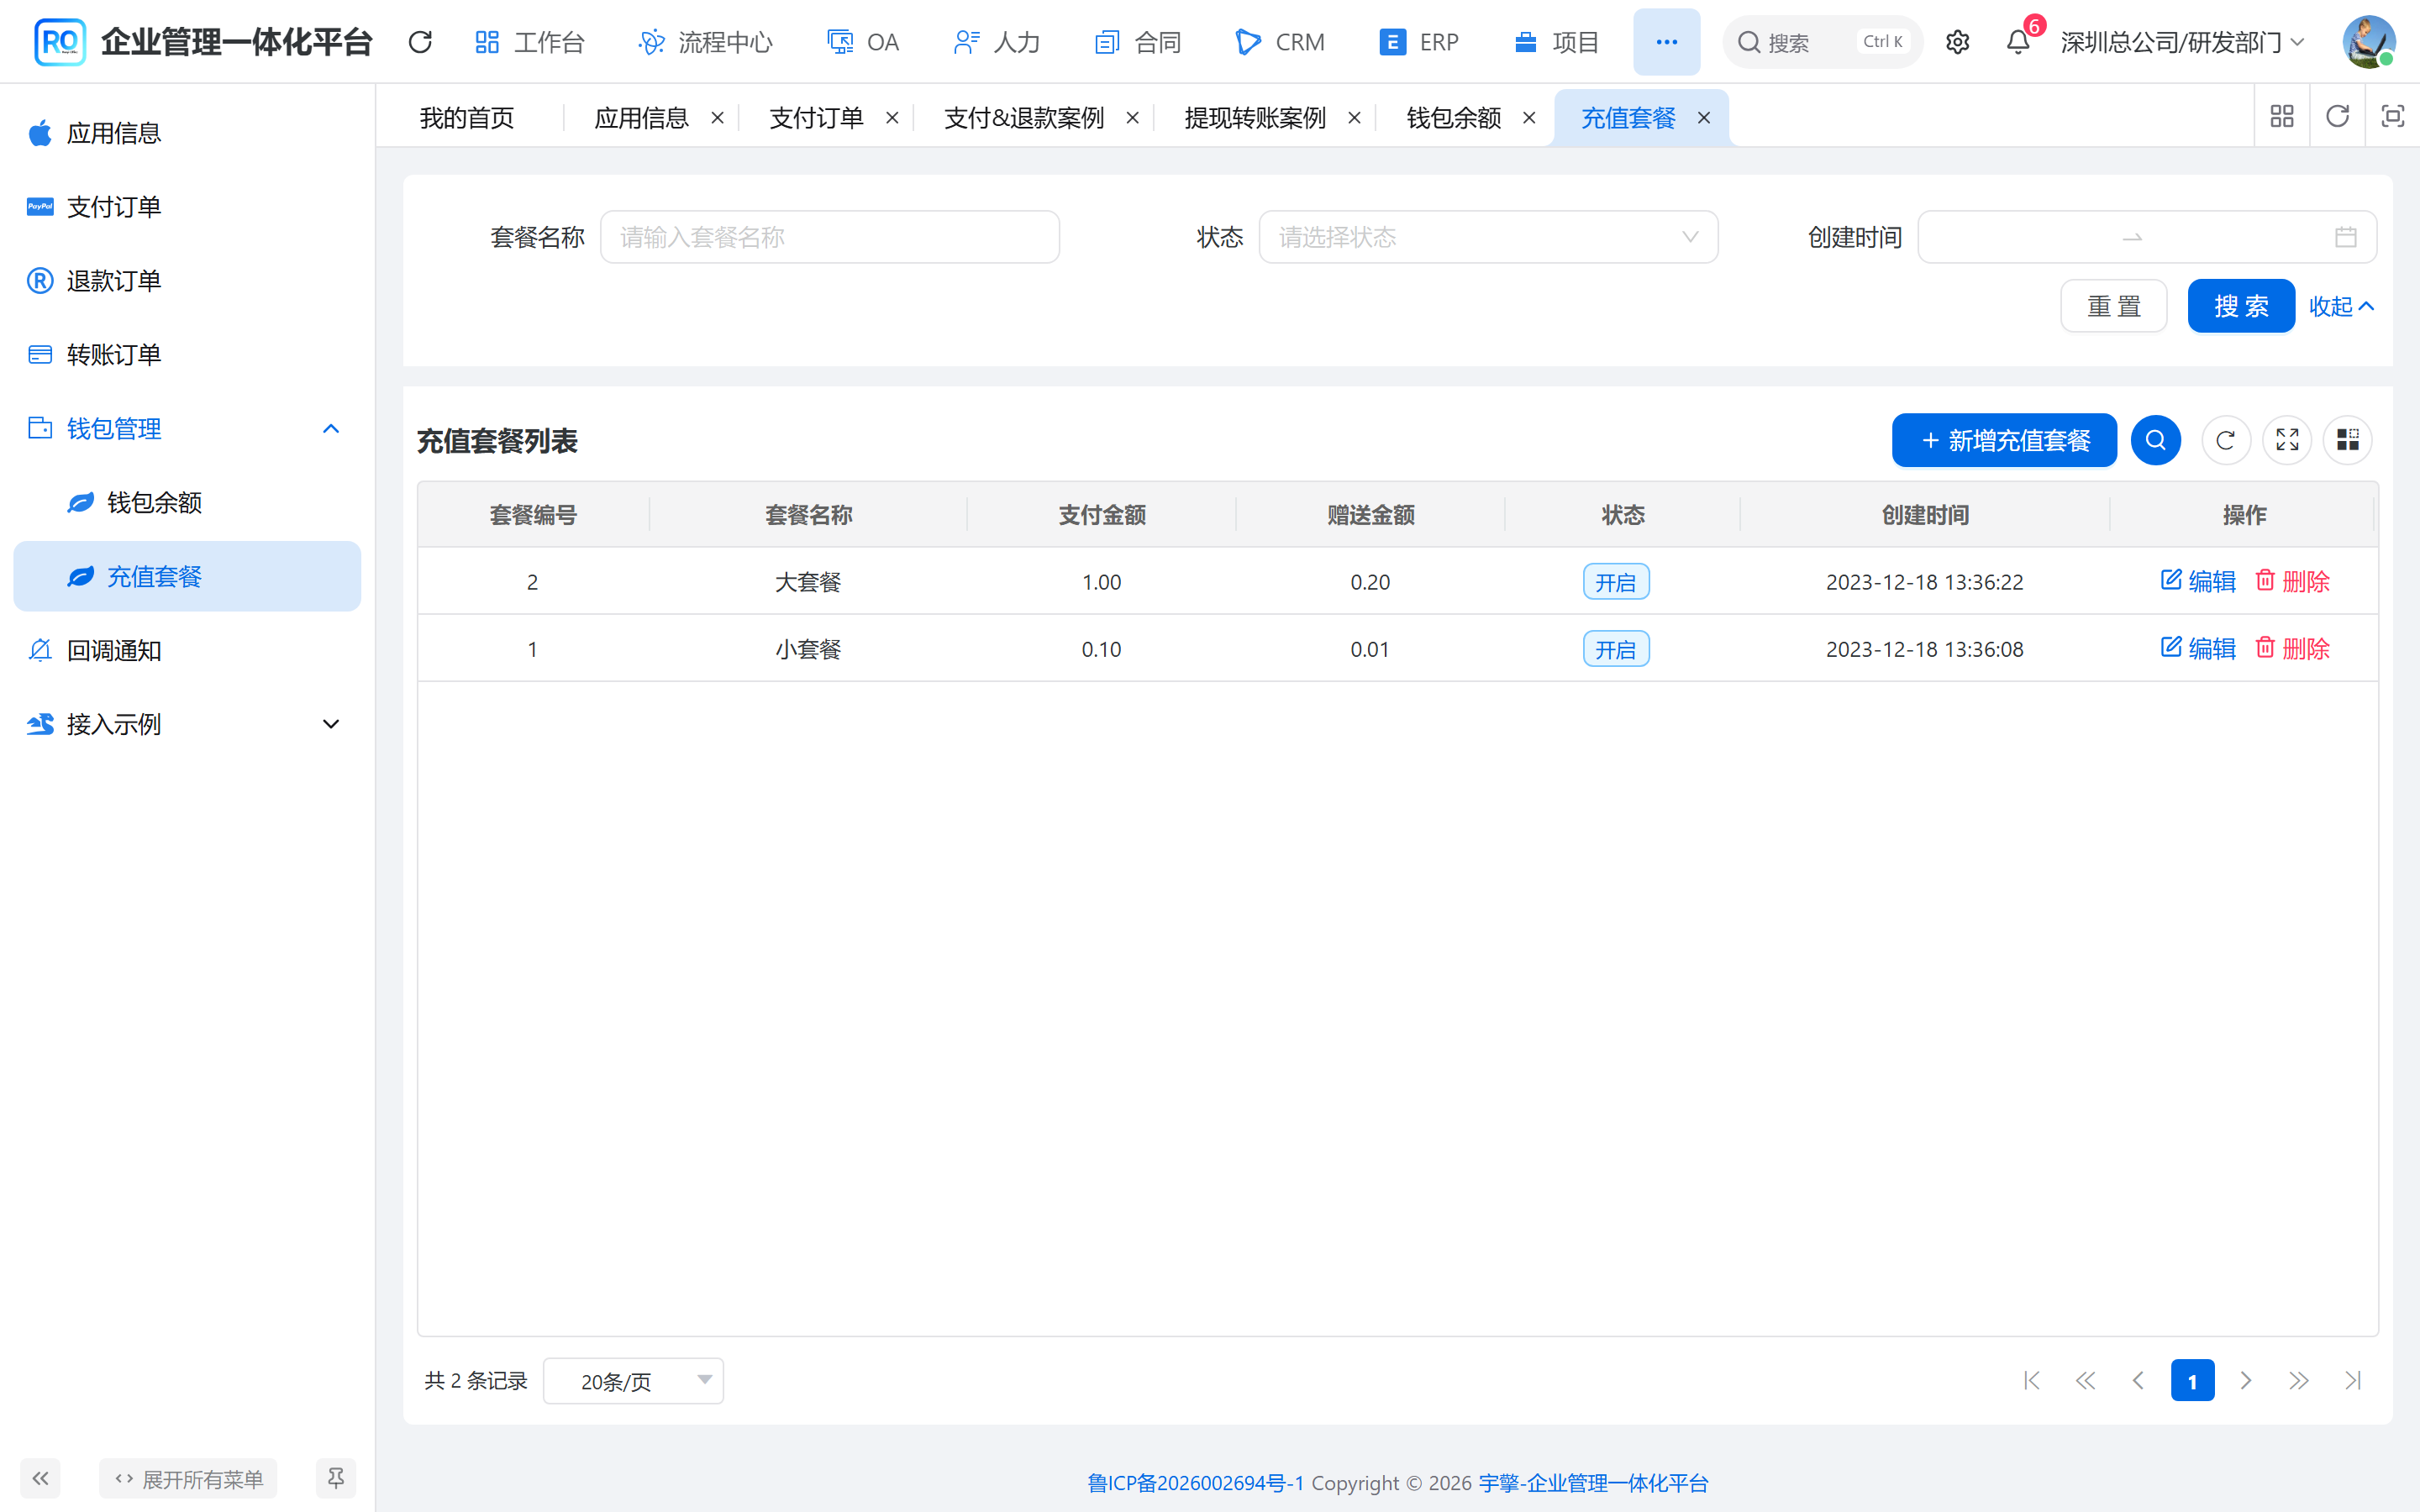The height and width of the screenshot is (1512, 2420).
Task: Open the 深圳总公司/研发部门 department dropdown
Action: coord(2182,42)
